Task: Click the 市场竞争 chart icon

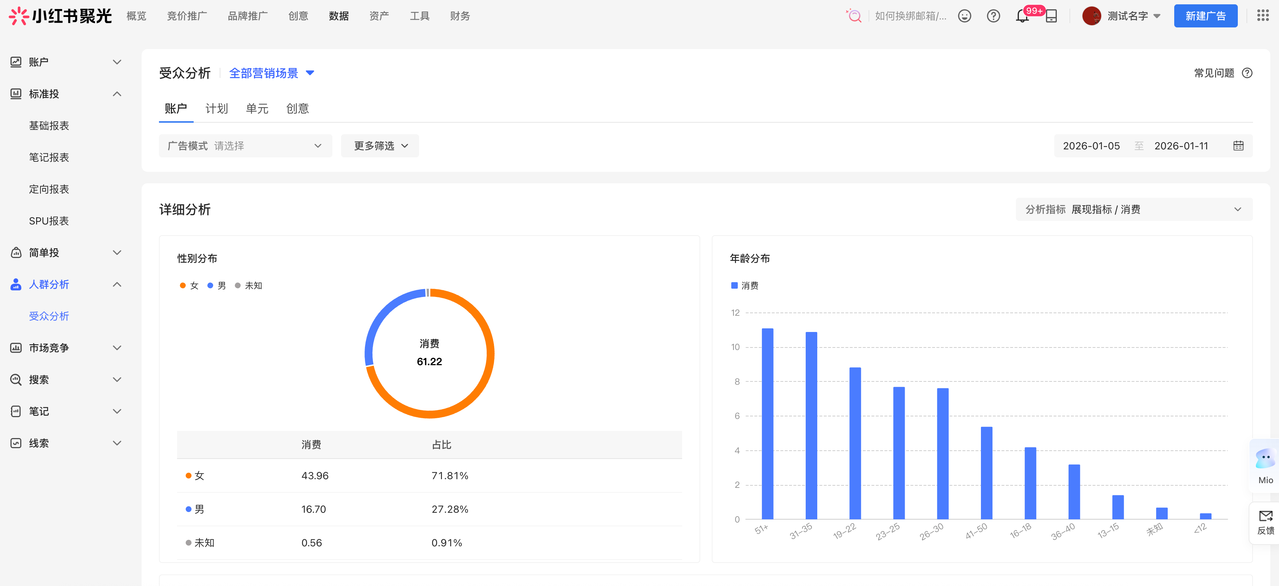Action: coord(16,347)
